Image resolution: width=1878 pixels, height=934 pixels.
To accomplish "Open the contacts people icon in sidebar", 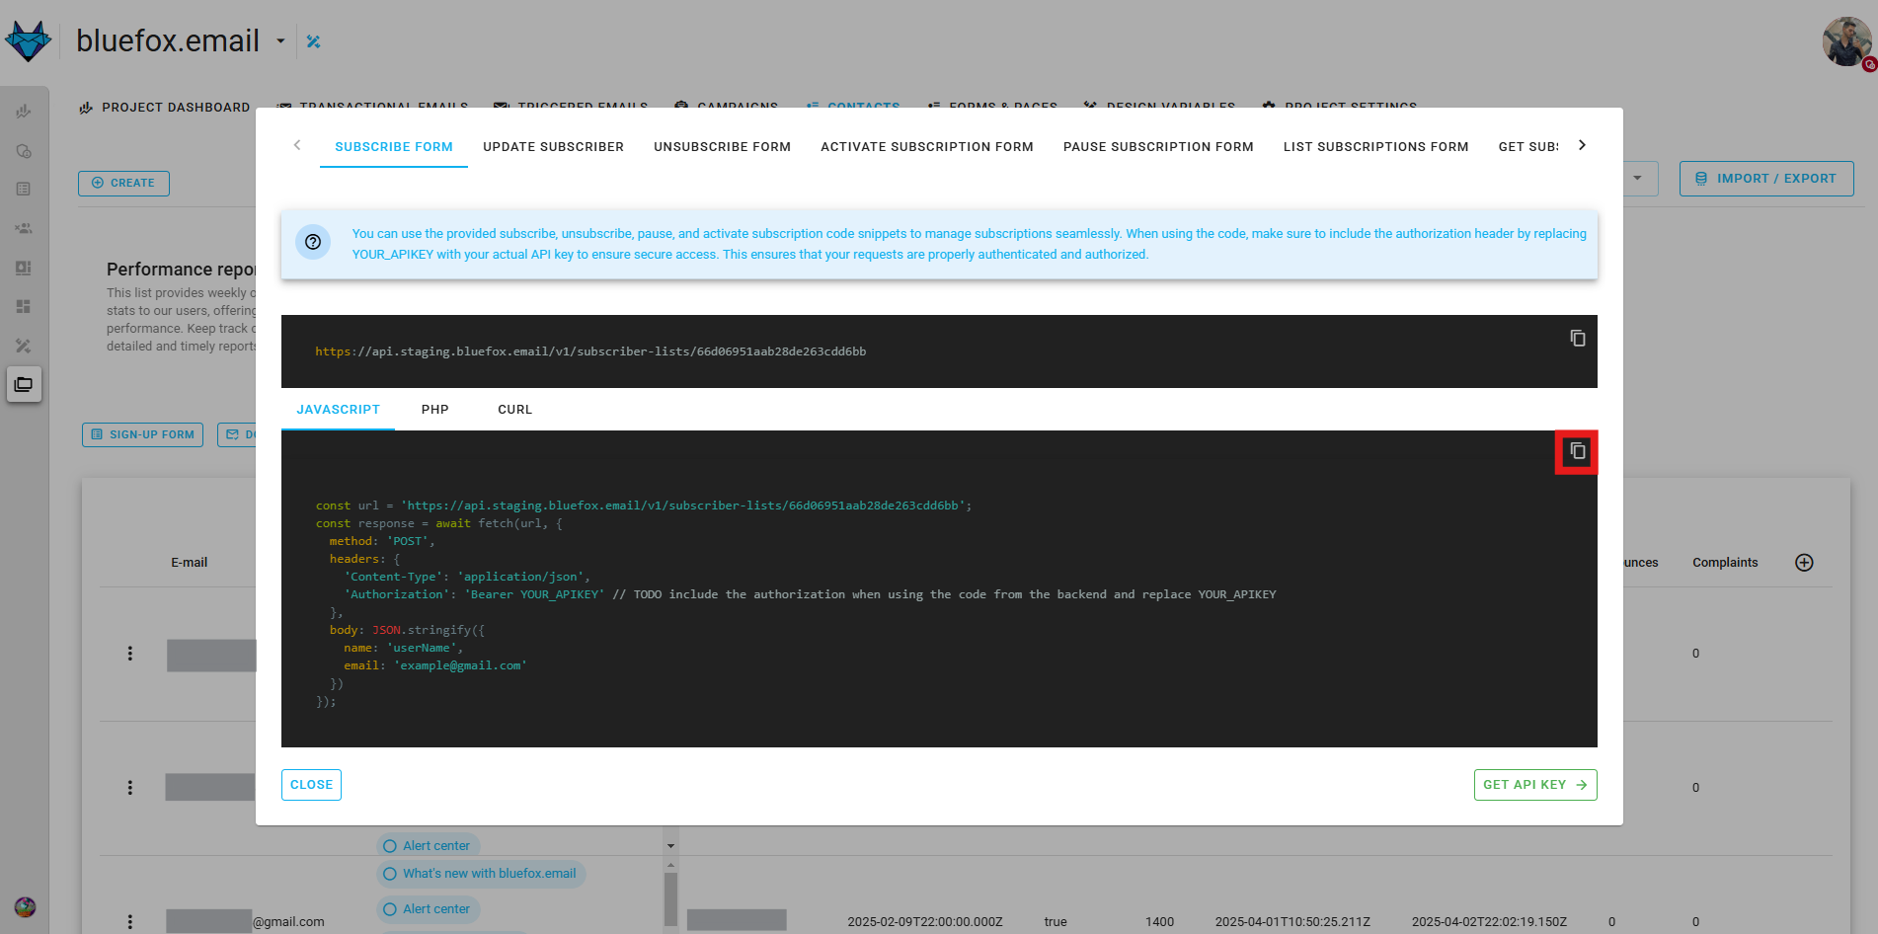I will pos(24,228).
